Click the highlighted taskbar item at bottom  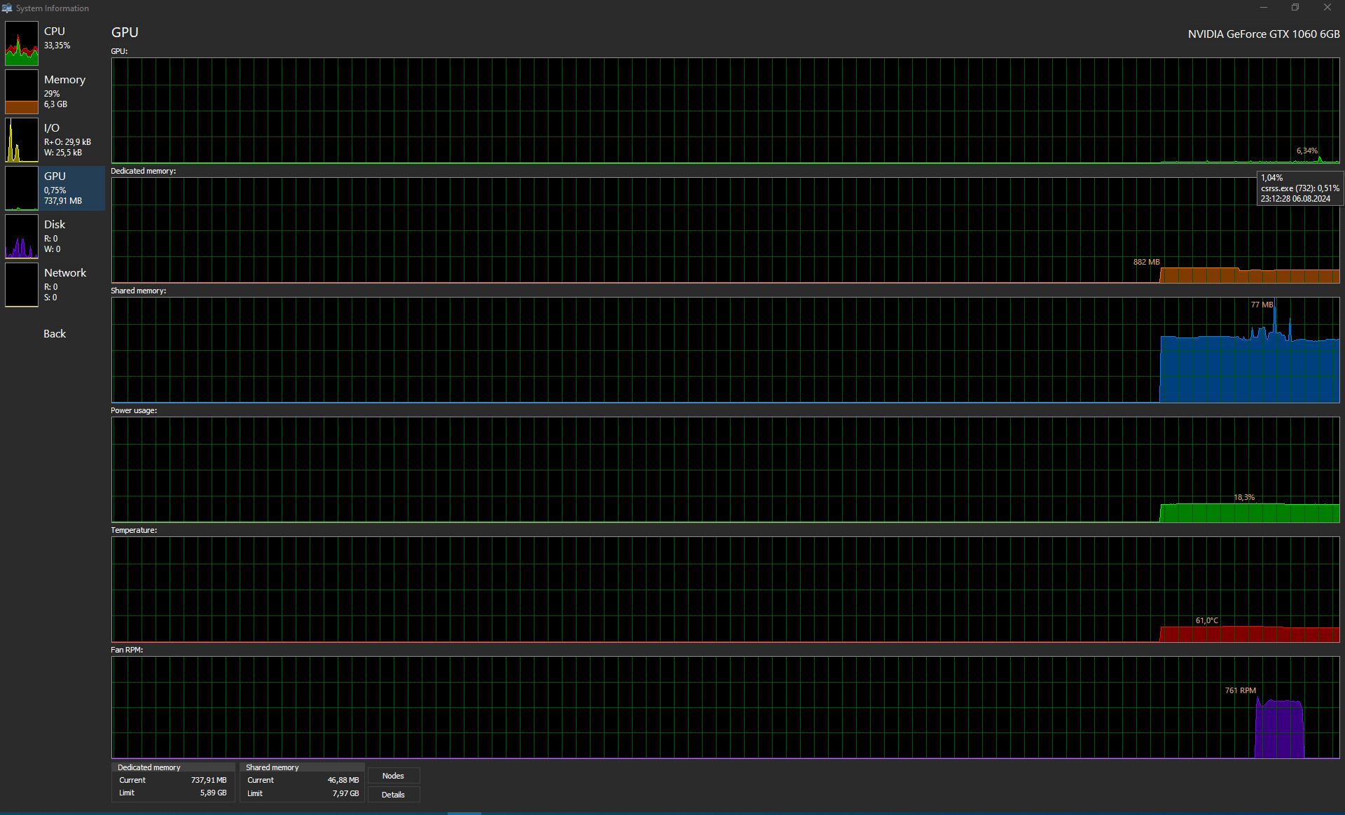[464, 813]
